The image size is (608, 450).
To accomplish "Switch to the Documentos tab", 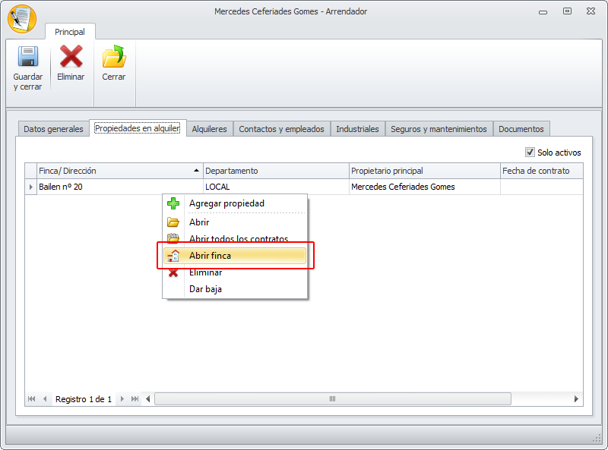I will [x=521, y=129].
